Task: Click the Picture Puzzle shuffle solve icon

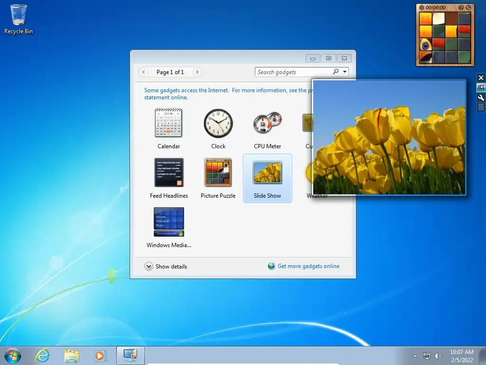Action: click(x=468, y=8)
